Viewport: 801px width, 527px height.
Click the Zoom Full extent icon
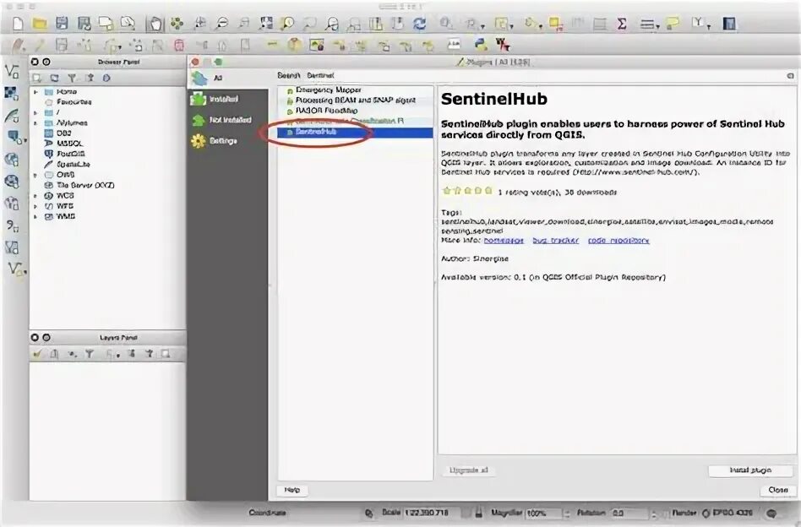[266, 24]
